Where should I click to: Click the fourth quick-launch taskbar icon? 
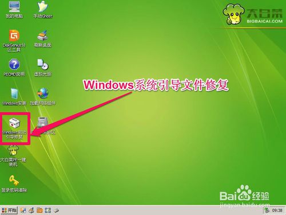pyautogui.click(x=48, y=210)
